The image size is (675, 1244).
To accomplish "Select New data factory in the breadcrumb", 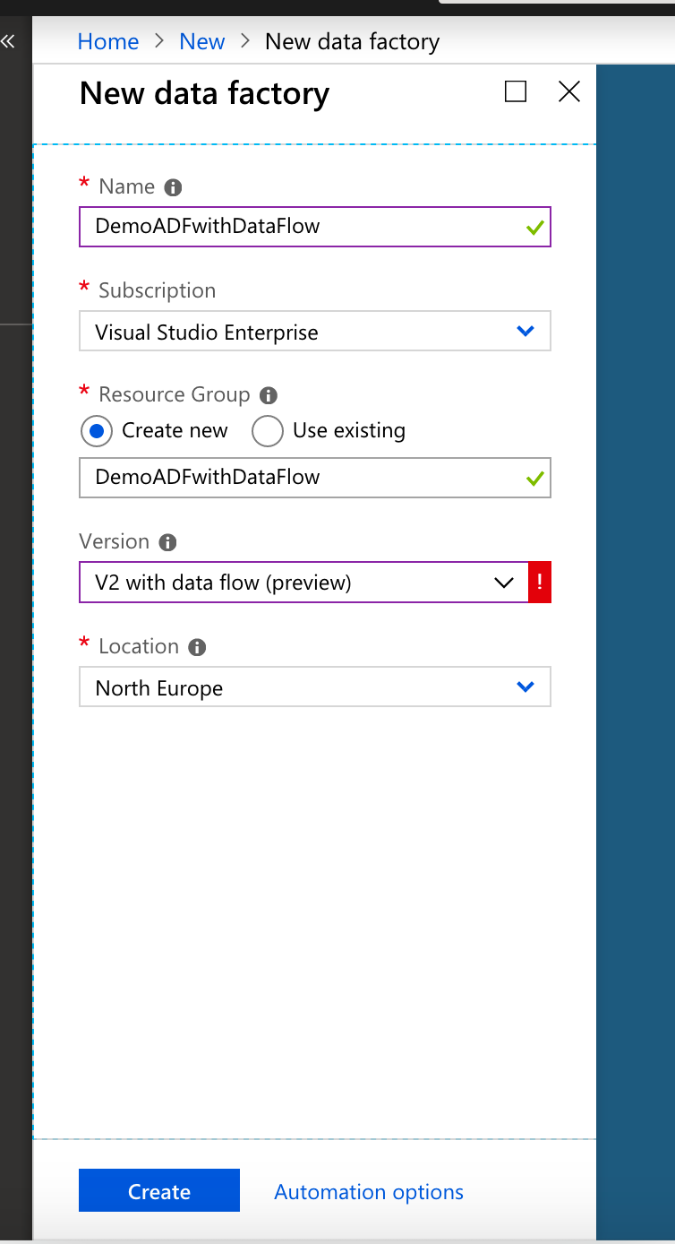I will [x=352, y=41].
